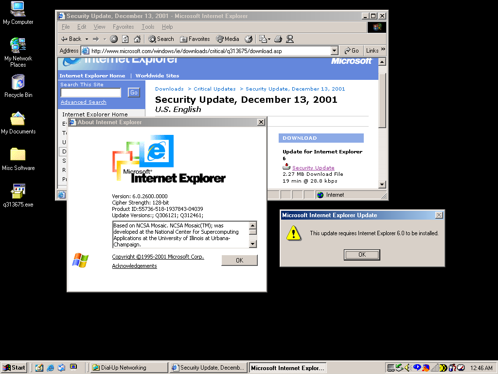The width and height of the screenshot is (498, 374).
Task: Open the Tools menu
Action: [x=148, y=27]
